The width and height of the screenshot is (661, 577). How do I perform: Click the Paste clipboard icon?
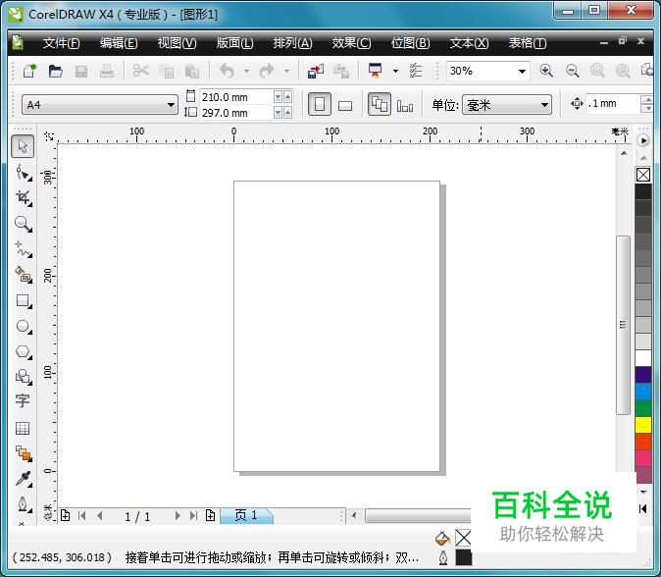pyautogui.click(x=192, y=72)
